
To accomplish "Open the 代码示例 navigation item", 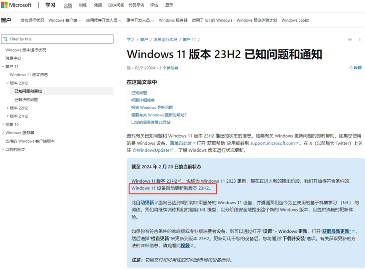I will point(136,5).
